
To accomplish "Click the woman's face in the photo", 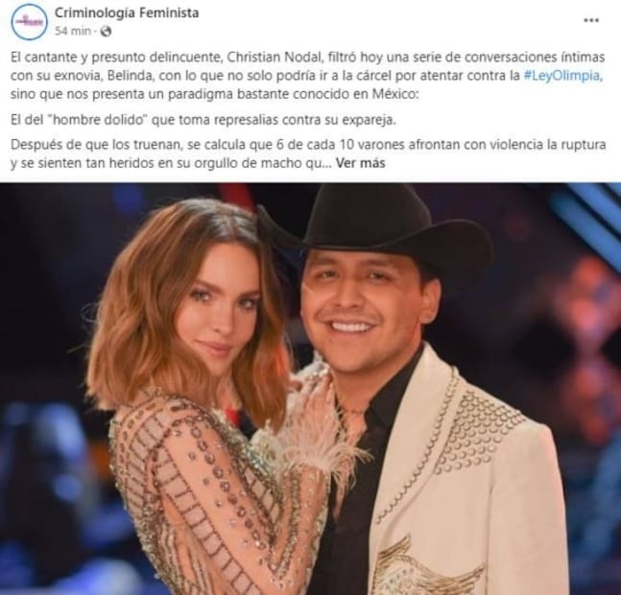I will point(222,309).
